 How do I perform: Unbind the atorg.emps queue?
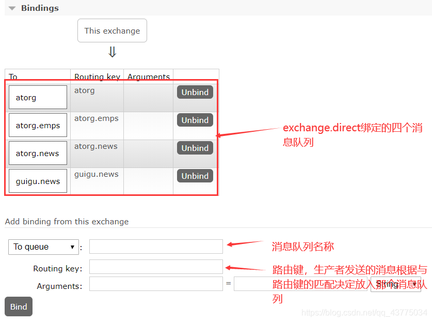coord(195,120)
